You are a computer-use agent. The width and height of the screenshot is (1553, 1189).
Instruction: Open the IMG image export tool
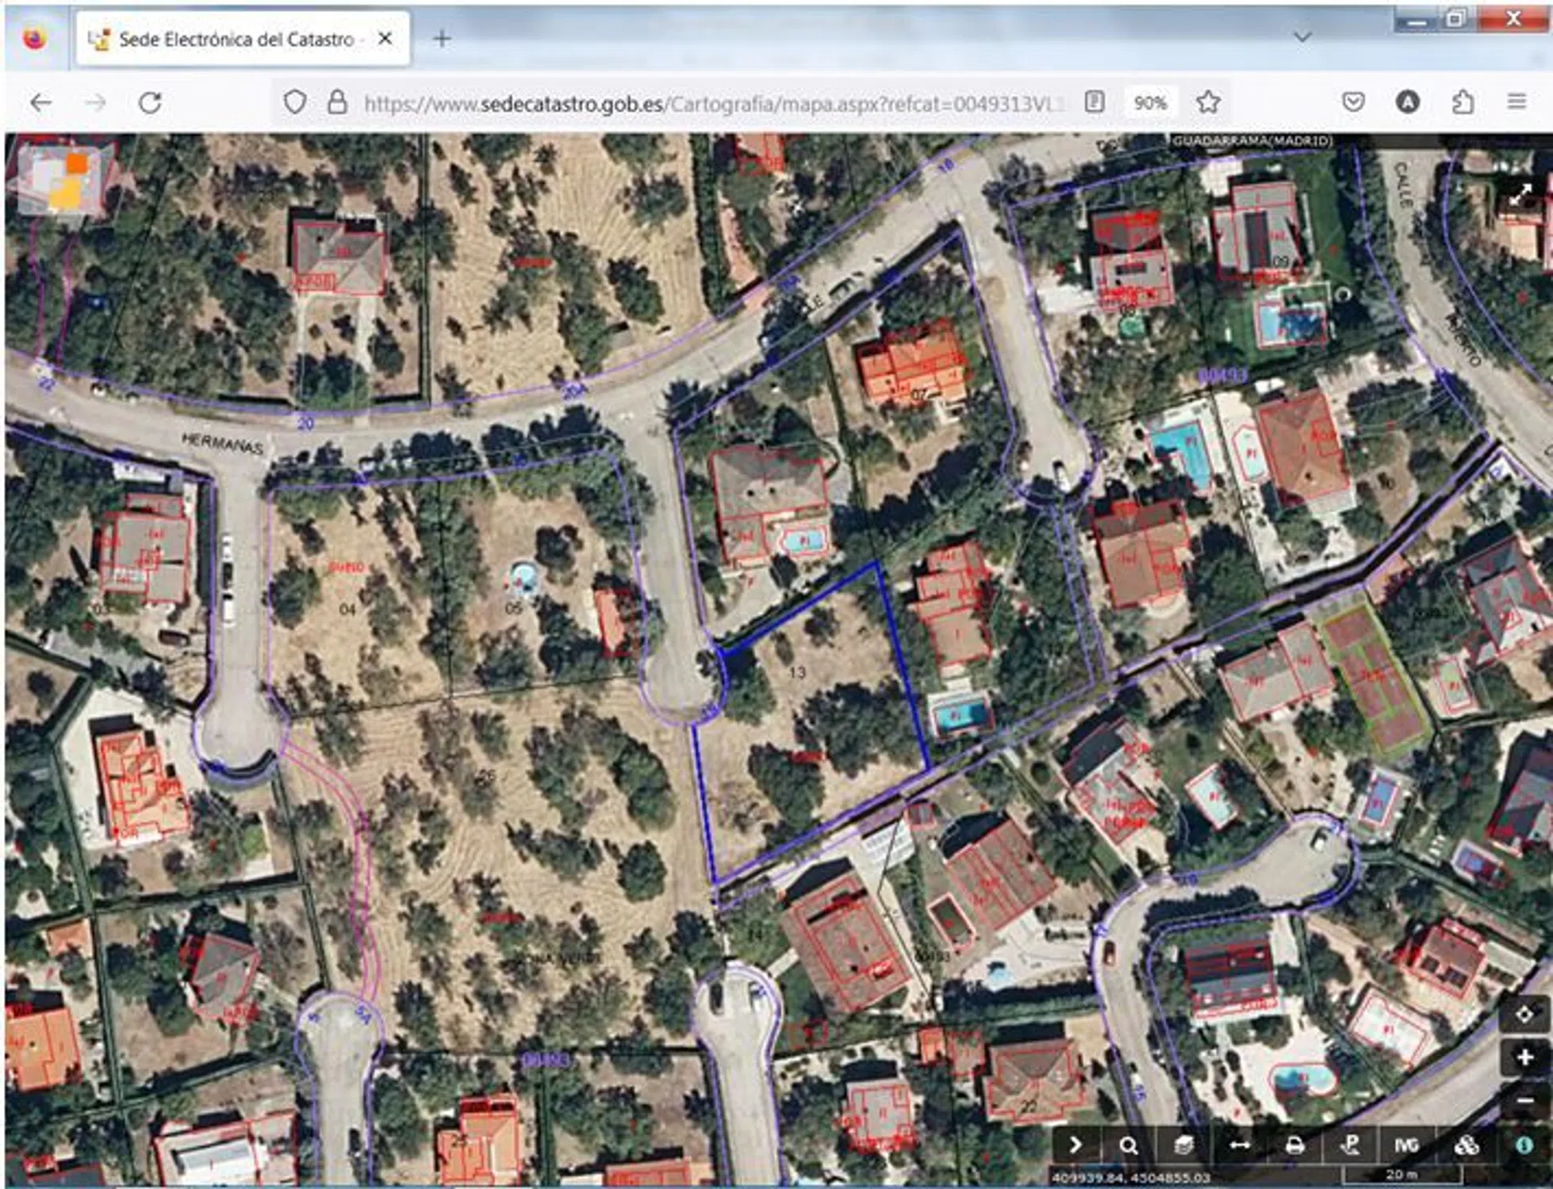point(1405,1145)
